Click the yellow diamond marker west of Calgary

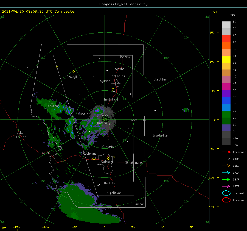pyautogui.click(x=94, y=158)
